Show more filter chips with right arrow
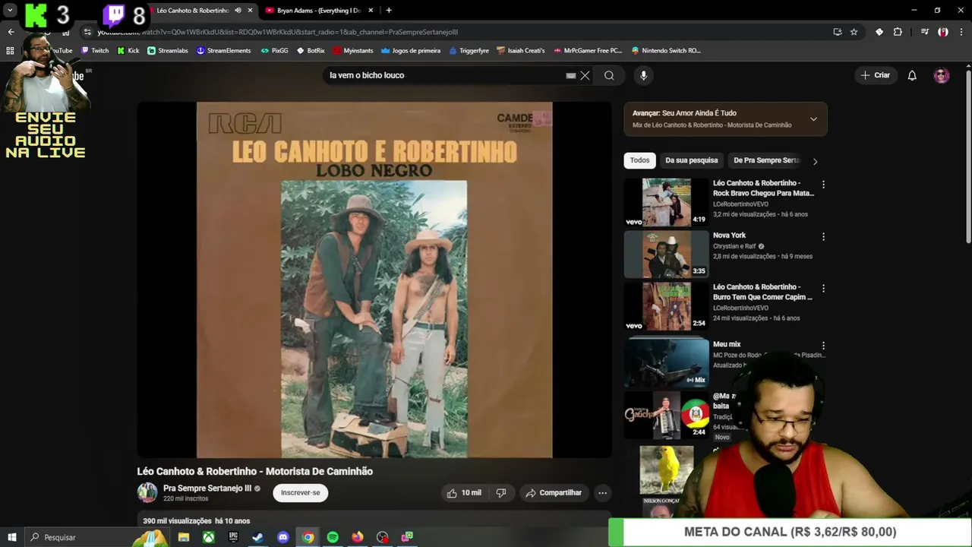972x547 pixels. coord(815,161)
